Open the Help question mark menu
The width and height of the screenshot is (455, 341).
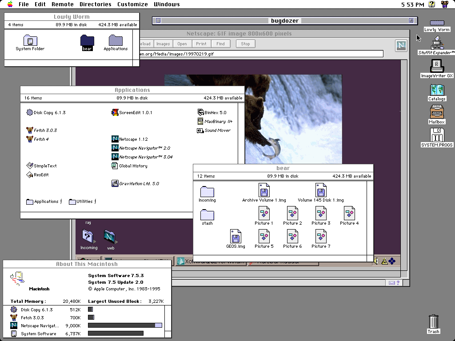pos(431,4)
